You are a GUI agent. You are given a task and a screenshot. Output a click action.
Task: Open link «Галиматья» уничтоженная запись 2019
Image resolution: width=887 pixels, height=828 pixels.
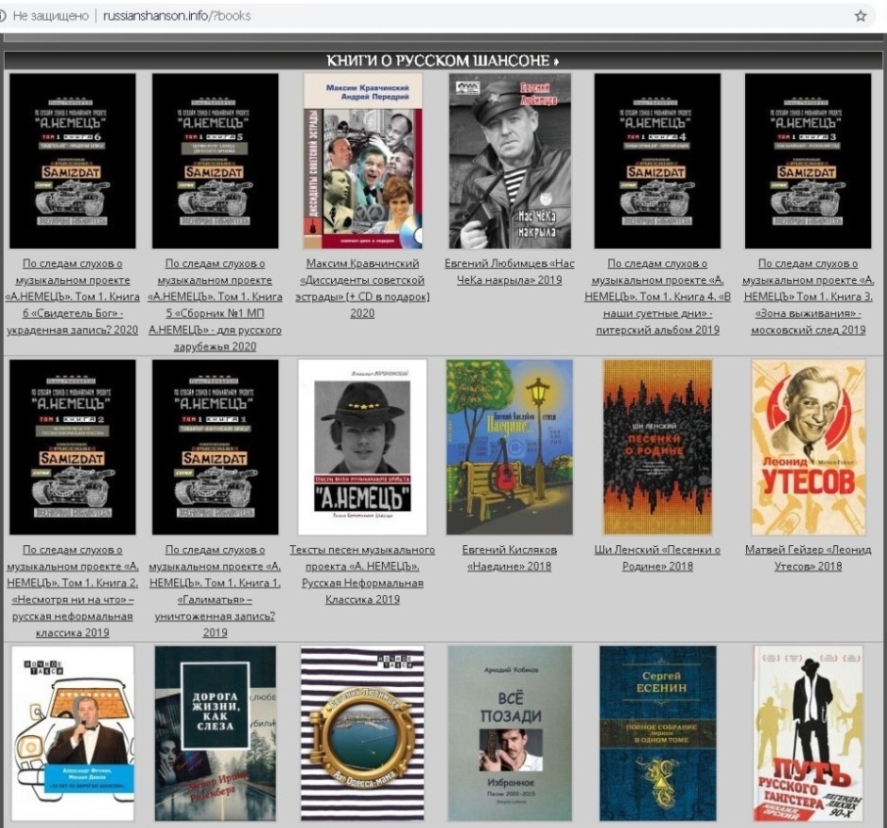(215, 591)
